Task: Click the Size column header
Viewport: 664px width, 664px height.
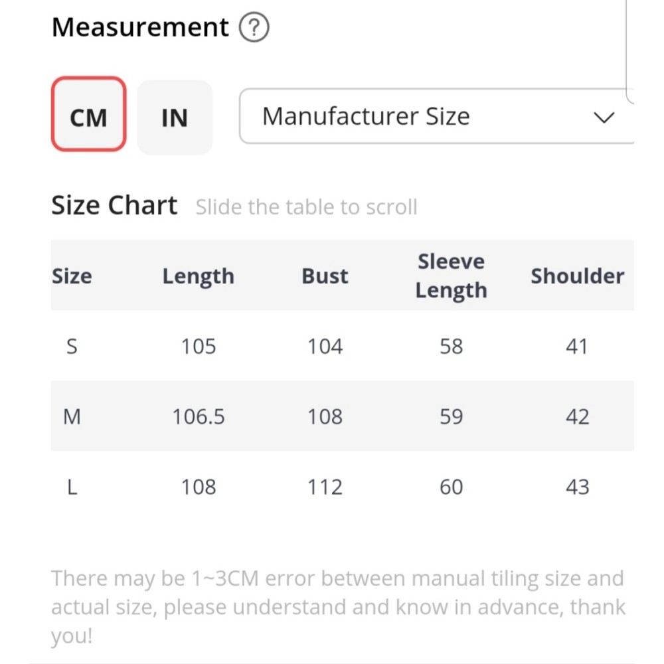Action: click(x=72, y=276)
